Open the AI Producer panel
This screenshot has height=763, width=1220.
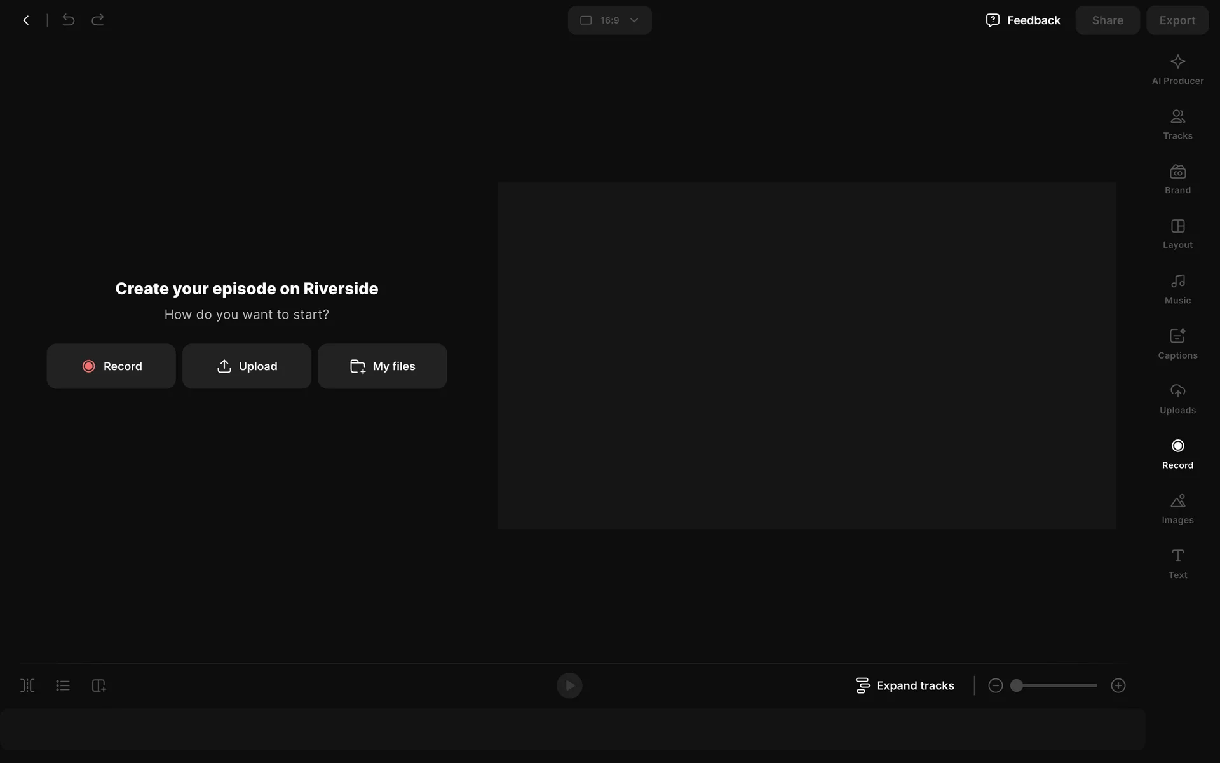point(1177,69)
